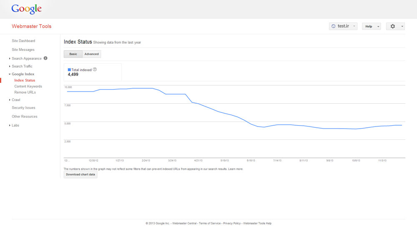Image resolution: width=417 pixels, height=226 pixels.
Task: Expand the Crawl section arrow
Action: [x=10, y=100]
